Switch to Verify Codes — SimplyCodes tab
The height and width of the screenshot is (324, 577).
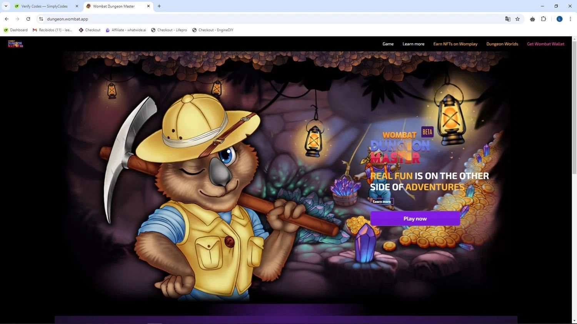click(x=45, y=6)
